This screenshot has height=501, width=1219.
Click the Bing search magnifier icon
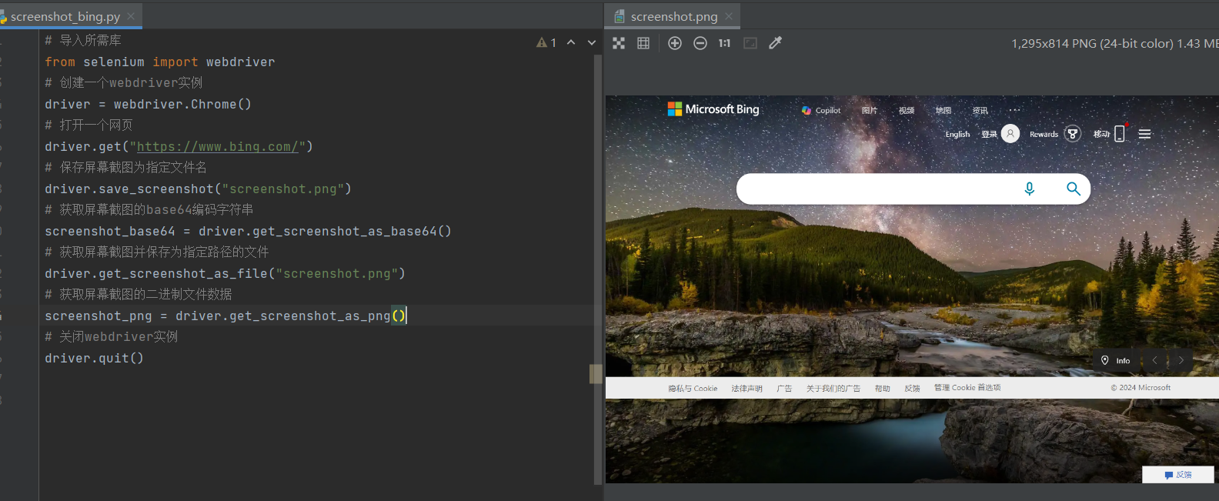[x=1073, y=189]
